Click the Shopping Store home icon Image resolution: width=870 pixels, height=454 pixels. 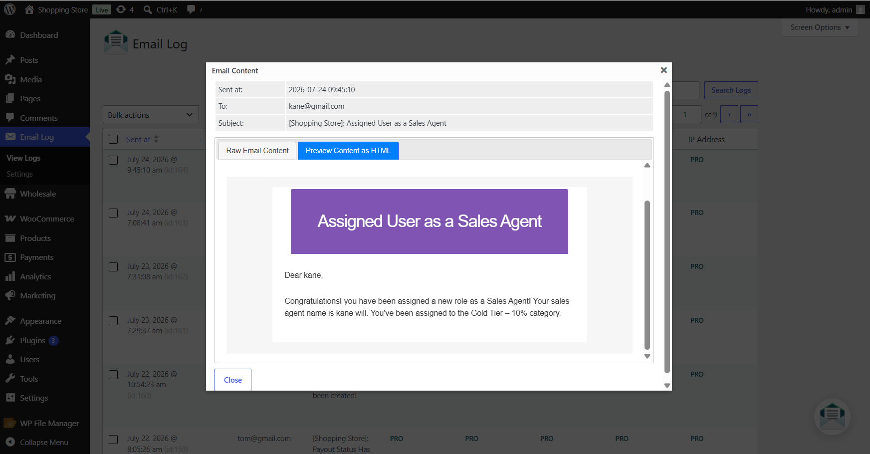coord(29,9)
